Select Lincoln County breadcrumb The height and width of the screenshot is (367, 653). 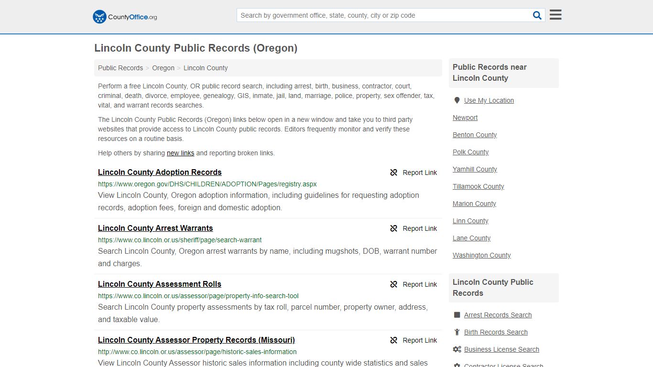tap(206, 68)
